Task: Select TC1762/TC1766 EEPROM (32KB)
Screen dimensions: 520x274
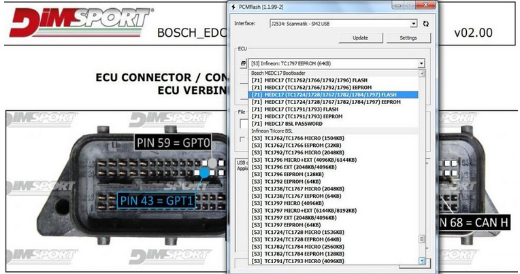Action: [x=333, y=145]
